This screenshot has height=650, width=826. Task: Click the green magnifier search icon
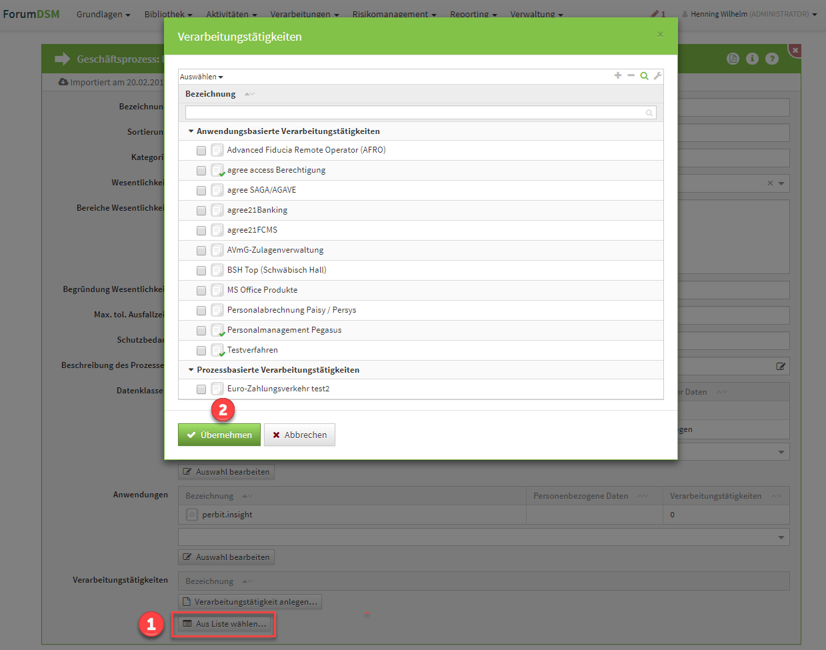tap(644, 76)
